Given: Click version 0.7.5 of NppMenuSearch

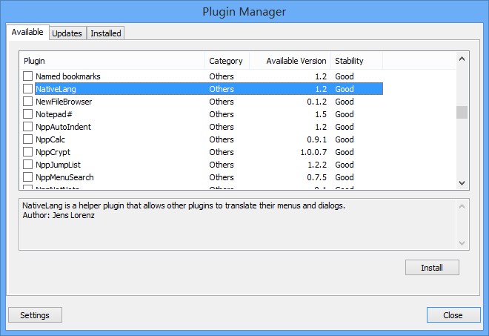Looking at the screenshot, I should click(x=317, y=177).
